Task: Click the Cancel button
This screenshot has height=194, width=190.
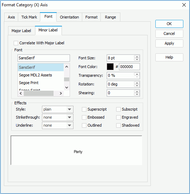Action: click(169, 33)
